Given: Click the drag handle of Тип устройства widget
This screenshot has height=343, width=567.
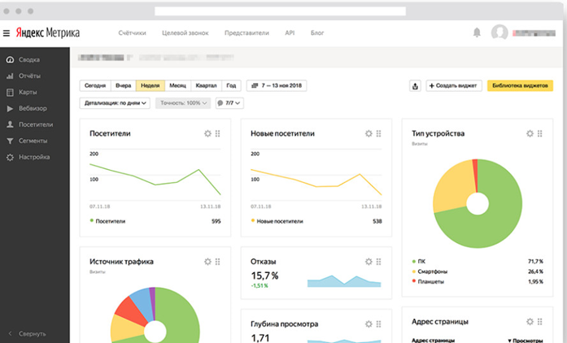Looking at the screenshot, I should click(x=540, y=134).
